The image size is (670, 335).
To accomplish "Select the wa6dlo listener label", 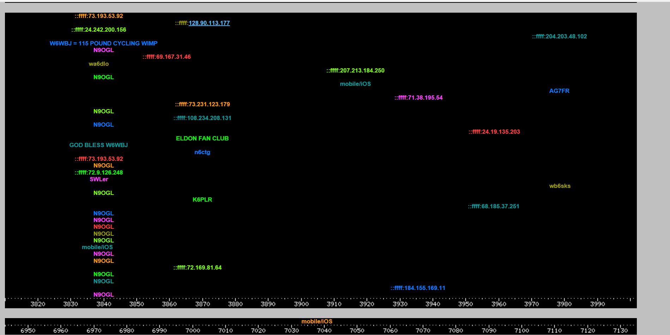I will pyautogui.click(x=99, y=64).
